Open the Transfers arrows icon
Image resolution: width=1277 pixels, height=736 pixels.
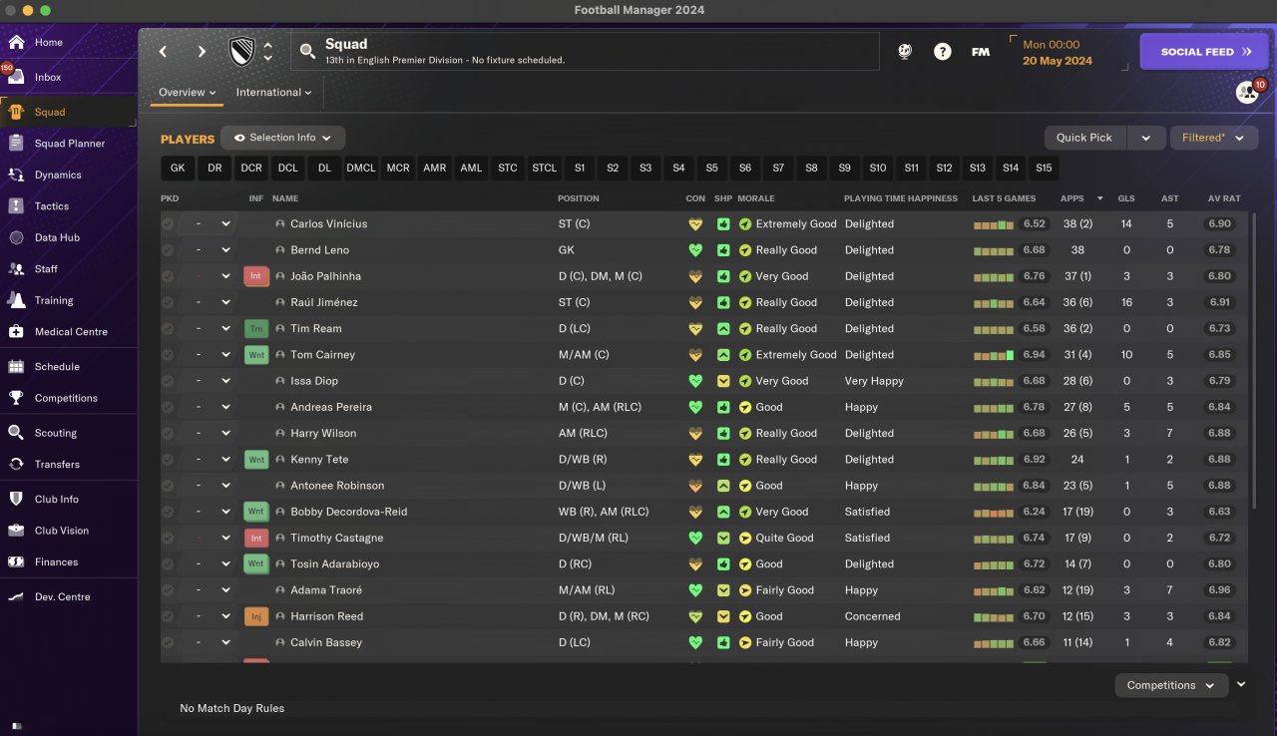tap(16, 465)
